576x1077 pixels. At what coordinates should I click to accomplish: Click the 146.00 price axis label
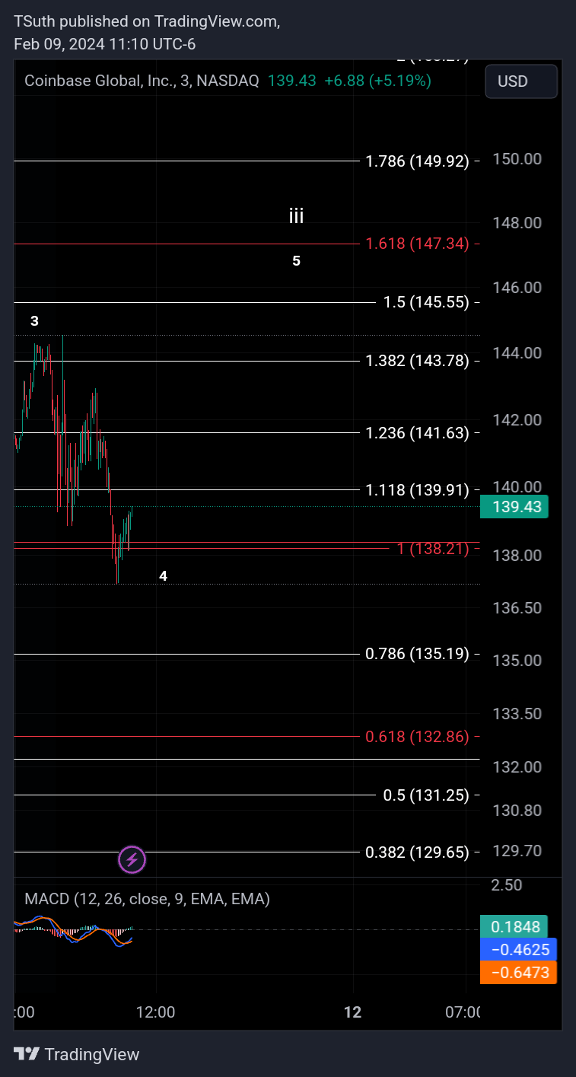coord(517,288)
